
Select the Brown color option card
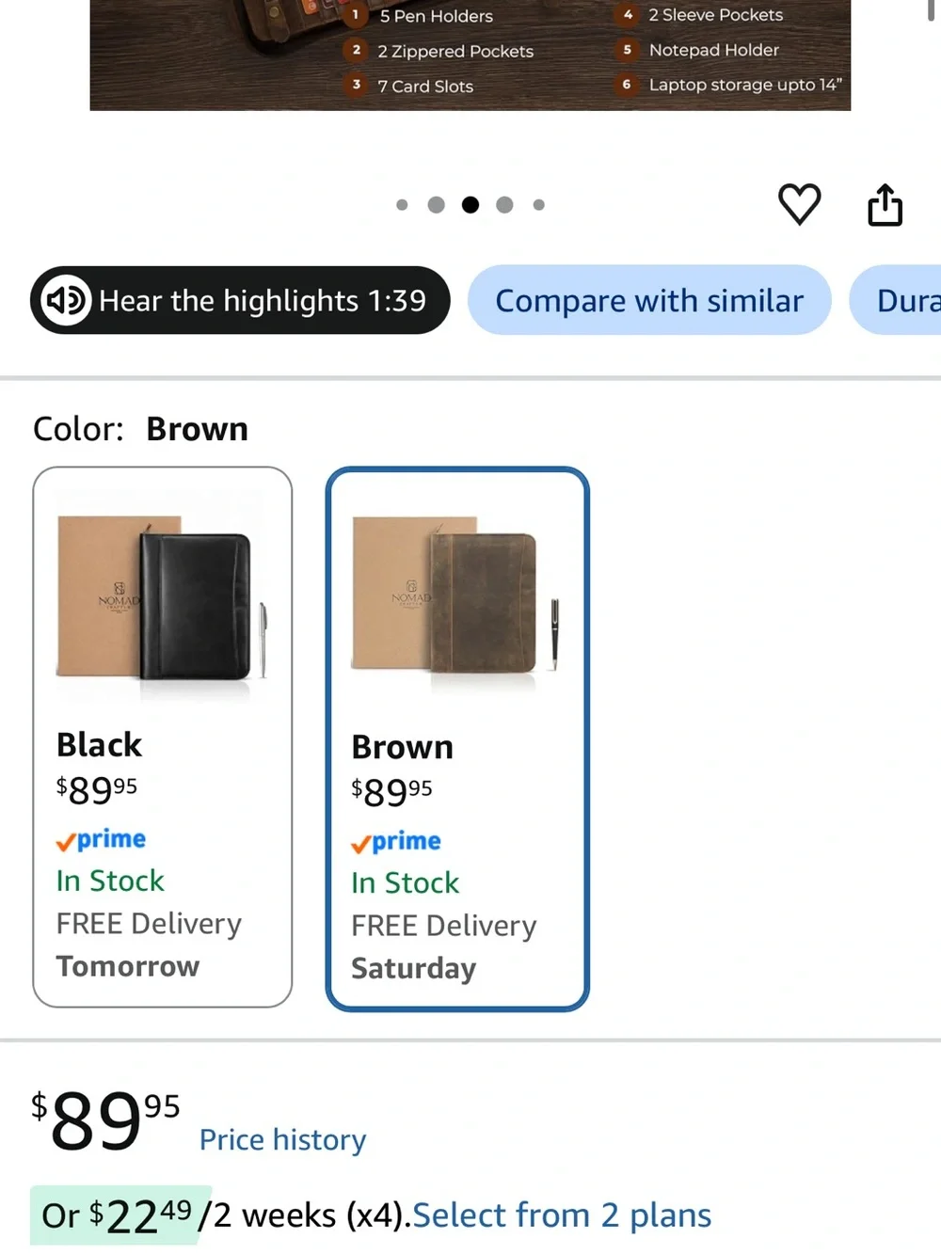coord(457,738)
